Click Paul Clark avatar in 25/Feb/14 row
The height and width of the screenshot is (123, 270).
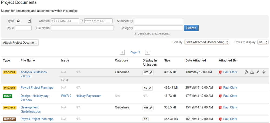[x=221, y=88]
